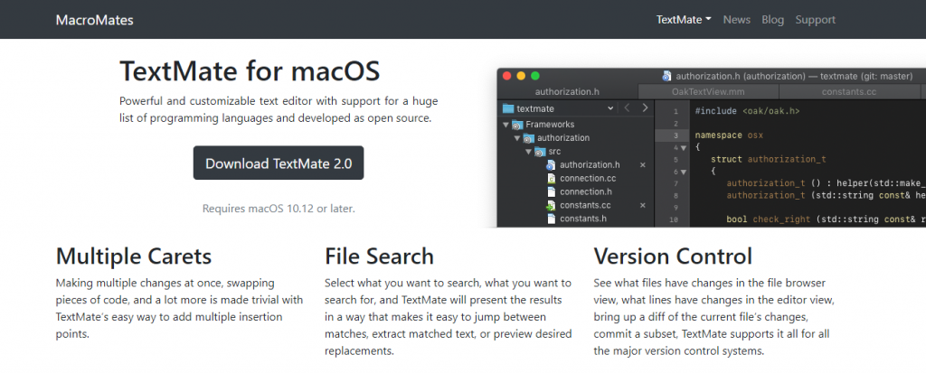Viewport: 926px width, 373px height.
Task: Open the Blog link in the navigation
Action: coord(772,20)
